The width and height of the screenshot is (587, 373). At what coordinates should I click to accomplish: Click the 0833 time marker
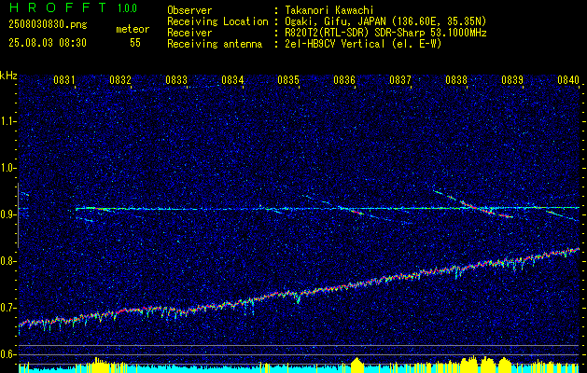pos(176,79)
